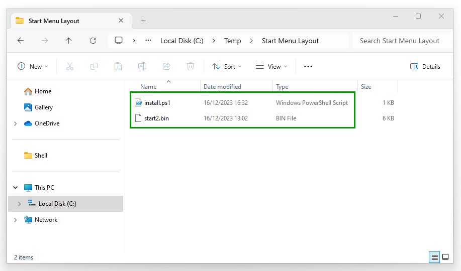Switch to details list view in status bar
Viewport: 461px width, 271px height.
(434, 257)
